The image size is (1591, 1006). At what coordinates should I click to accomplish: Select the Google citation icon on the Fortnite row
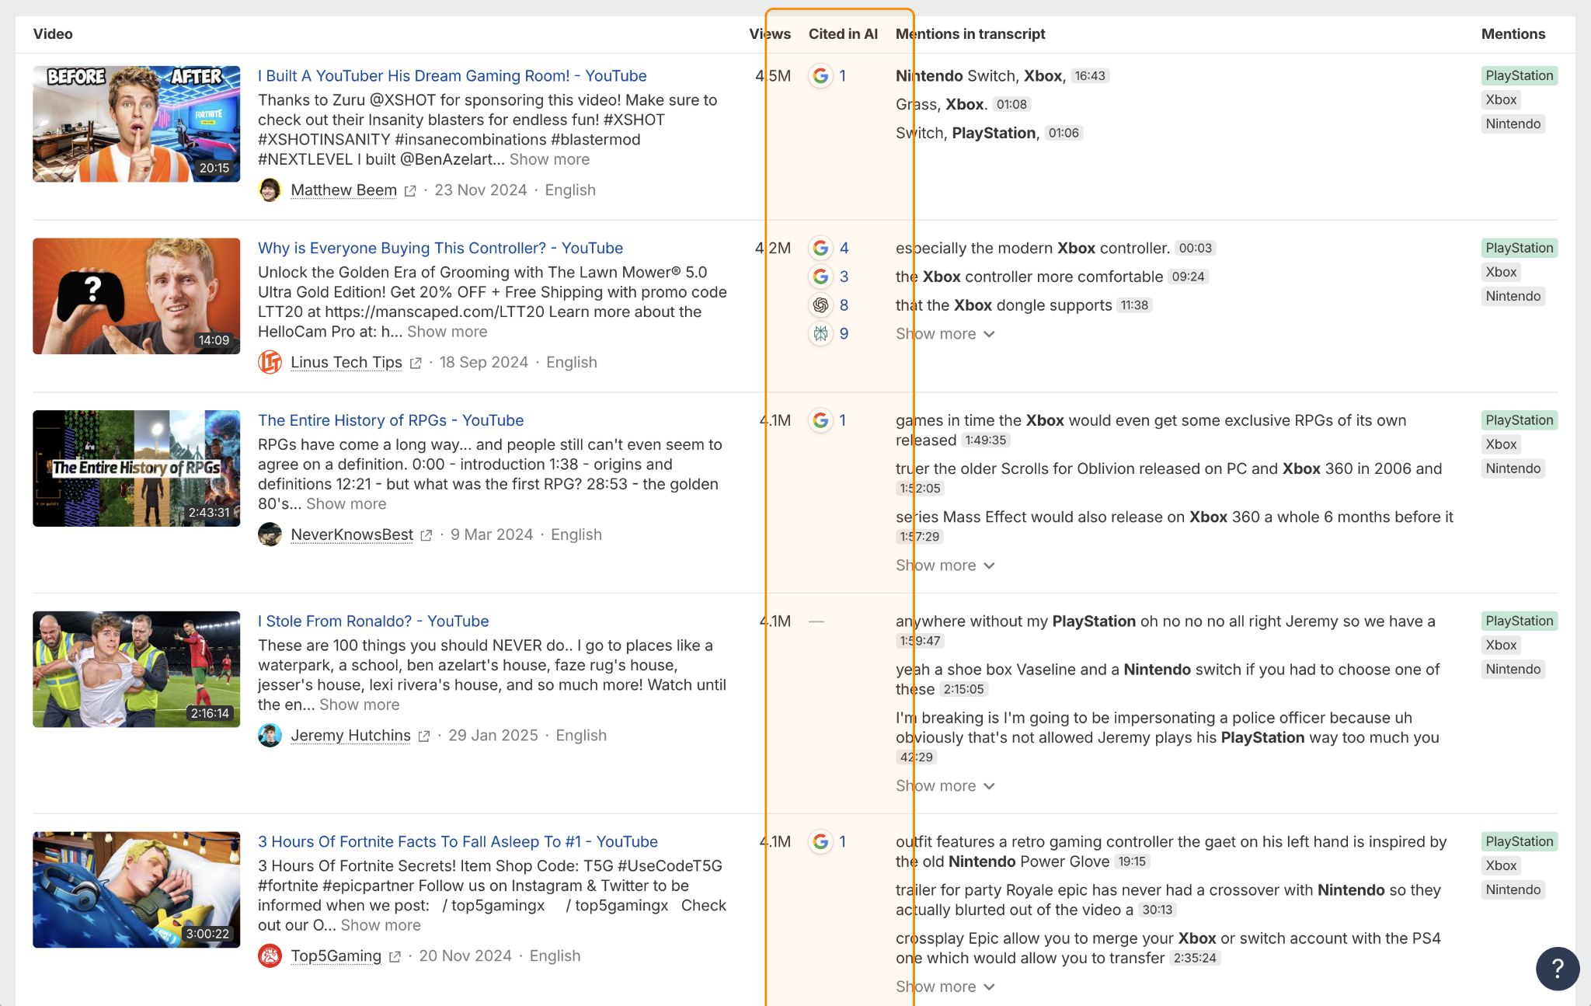click(x=819, y=841)
